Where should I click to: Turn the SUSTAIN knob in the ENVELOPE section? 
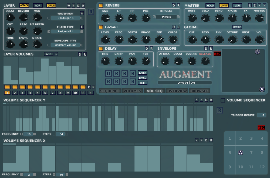point(192,61)
